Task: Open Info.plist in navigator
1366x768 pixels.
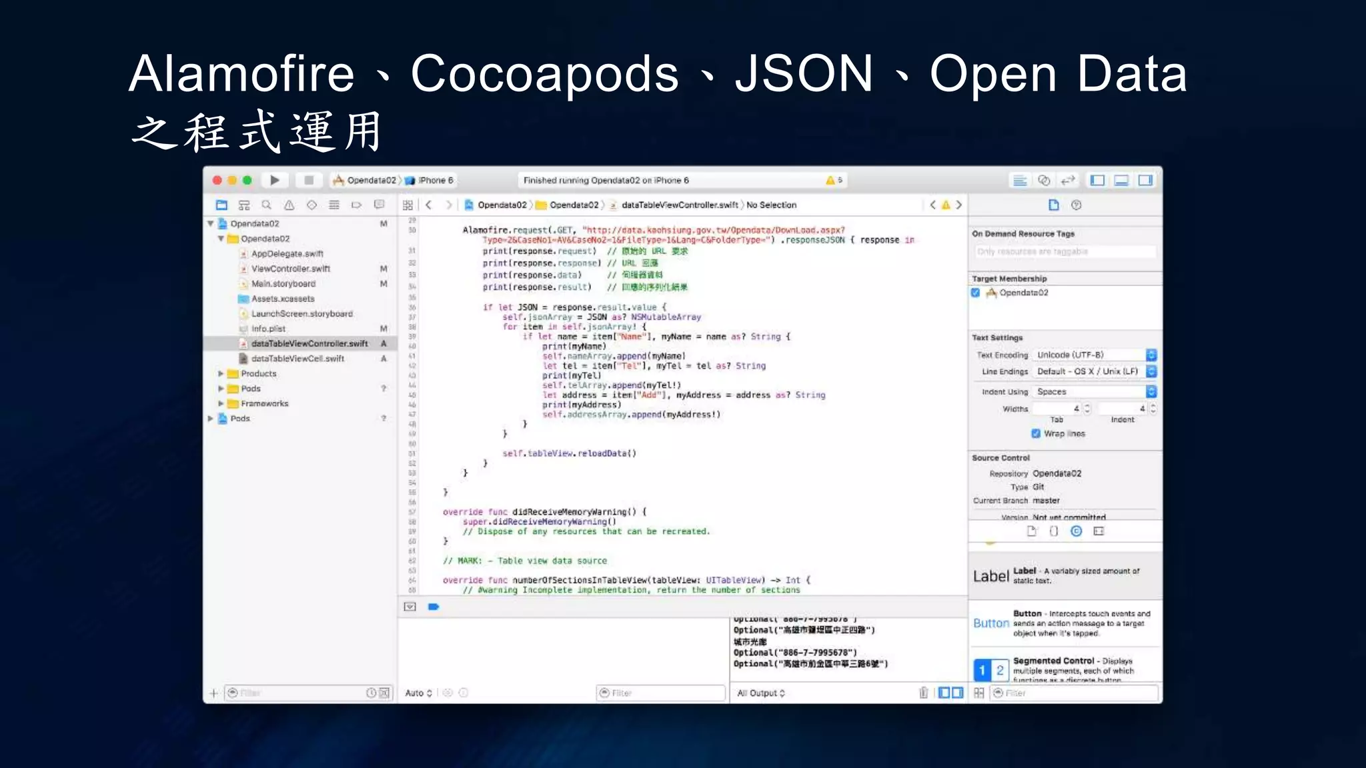Action: (x=267, y=329)
